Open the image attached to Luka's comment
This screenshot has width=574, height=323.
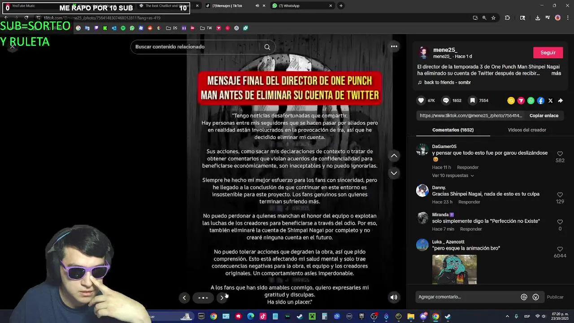coord(454,269)
